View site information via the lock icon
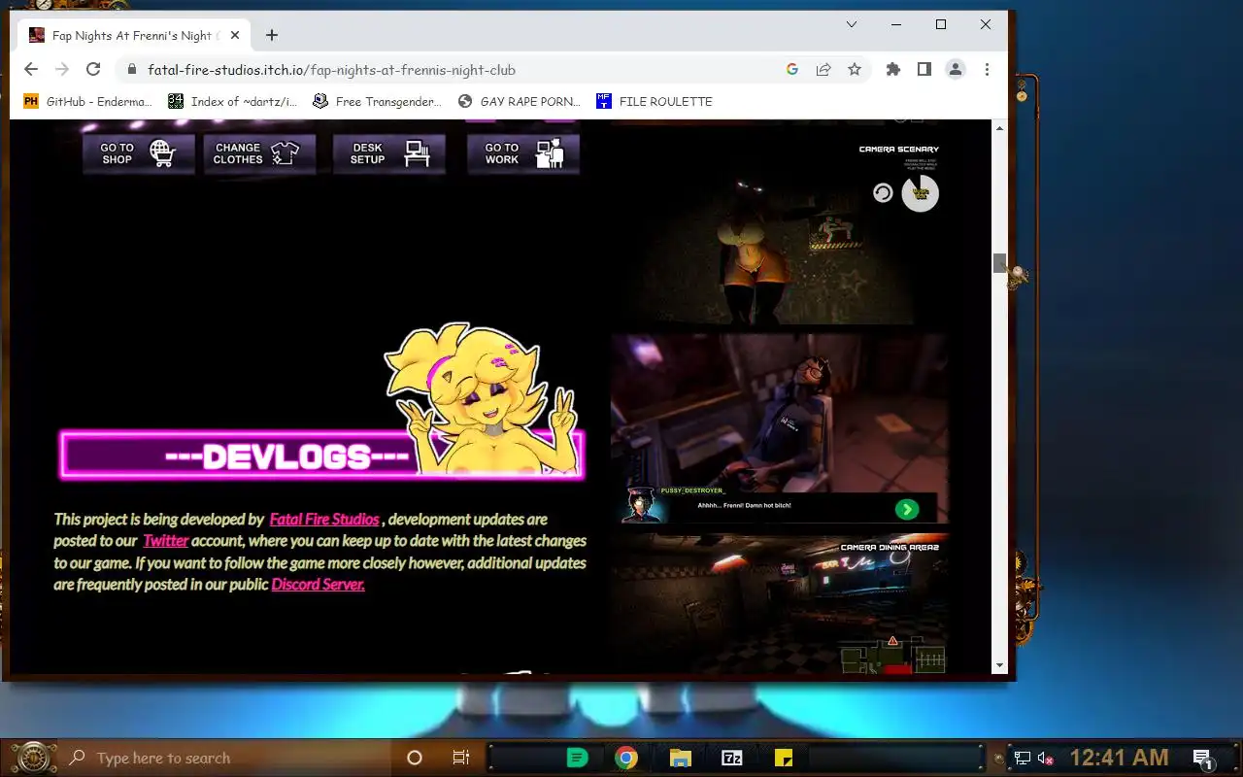The width and height of the screenshot is (1243, 777). pyautogui.click(x=132, y=70)
